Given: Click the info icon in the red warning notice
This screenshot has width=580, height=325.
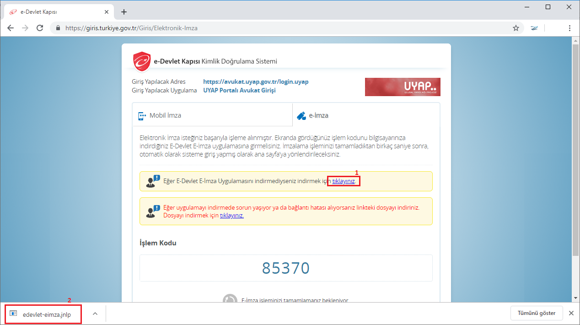Looking at the screenshot, I should pyautogui.click(x=153, y=211).
